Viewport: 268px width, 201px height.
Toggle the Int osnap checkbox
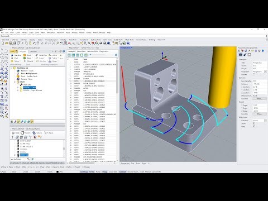(x=34, y=167)
